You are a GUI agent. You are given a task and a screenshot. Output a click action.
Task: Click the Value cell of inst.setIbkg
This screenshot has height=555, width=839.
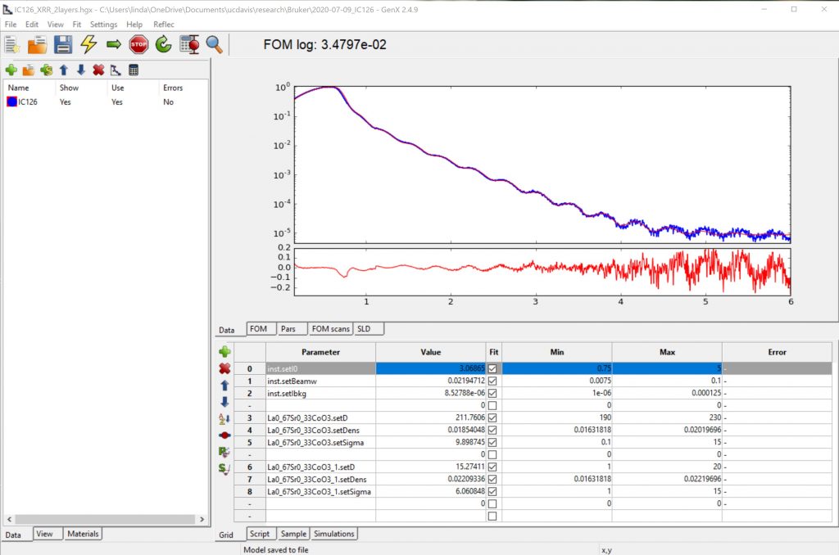pyautogui.click(x=430, y=394)
